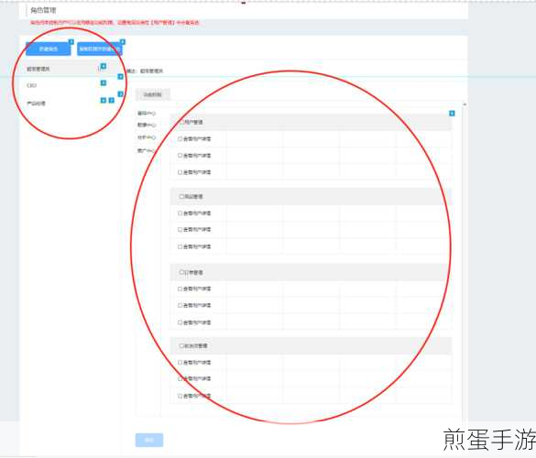Click the blue note marker on 新建角色 button
Screen dimensions: 536x458
(x=71, y=42)
